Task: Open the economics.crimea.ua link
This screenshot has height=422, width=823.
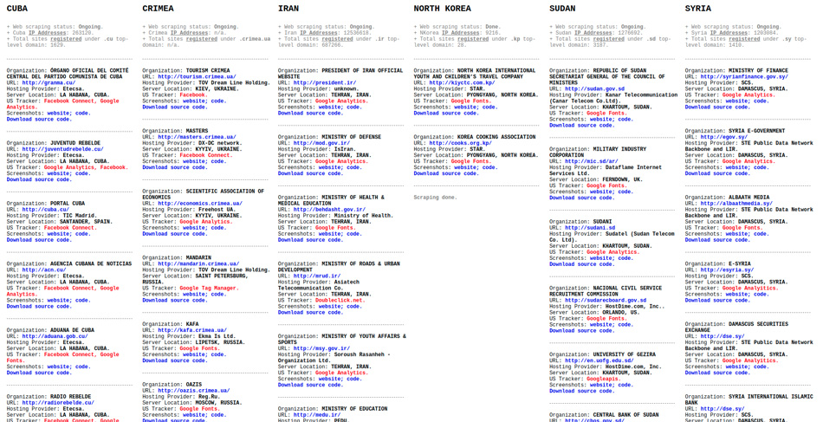Action: point(200,204)
